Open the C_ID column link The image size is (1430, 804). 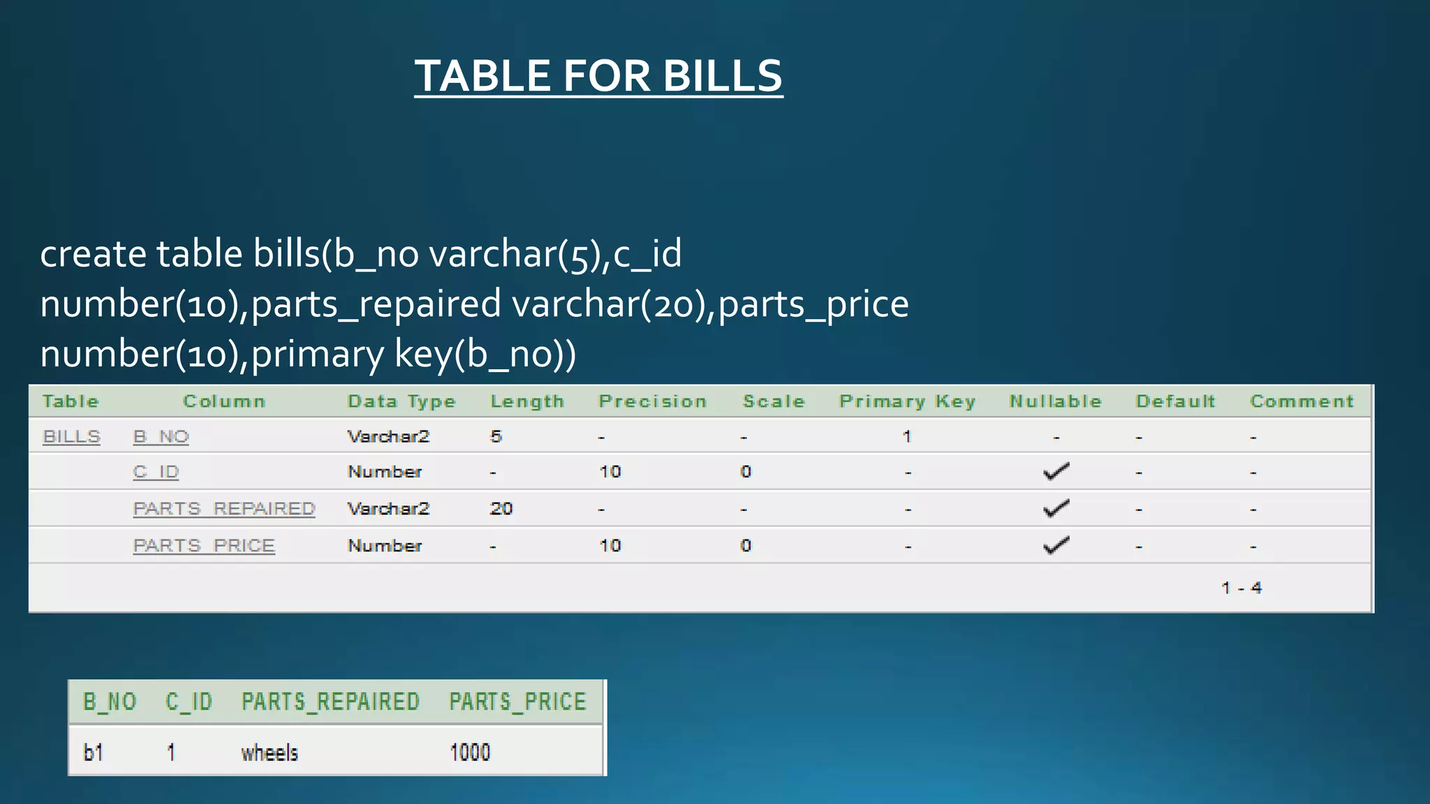click(156, 472)
